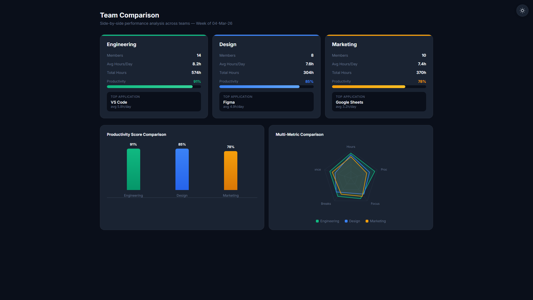Click Marketing members value 10
533x300 pixels.
pos(424,55)
